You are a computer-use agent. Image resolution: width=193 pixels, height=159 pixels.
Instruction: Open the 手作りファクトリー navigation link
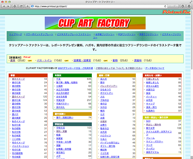coord(149,34)
